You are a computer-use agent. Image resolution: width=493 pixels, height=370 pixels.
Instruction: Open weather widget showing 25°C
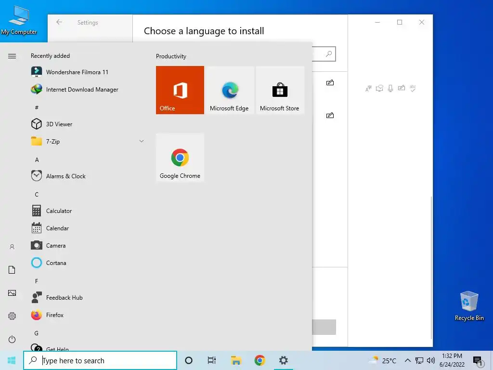coord(383,360)
